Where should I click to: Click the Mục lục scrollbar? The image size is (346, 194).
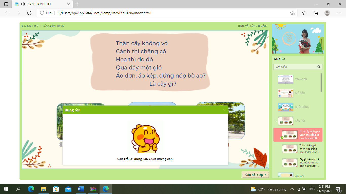(321, 83)
